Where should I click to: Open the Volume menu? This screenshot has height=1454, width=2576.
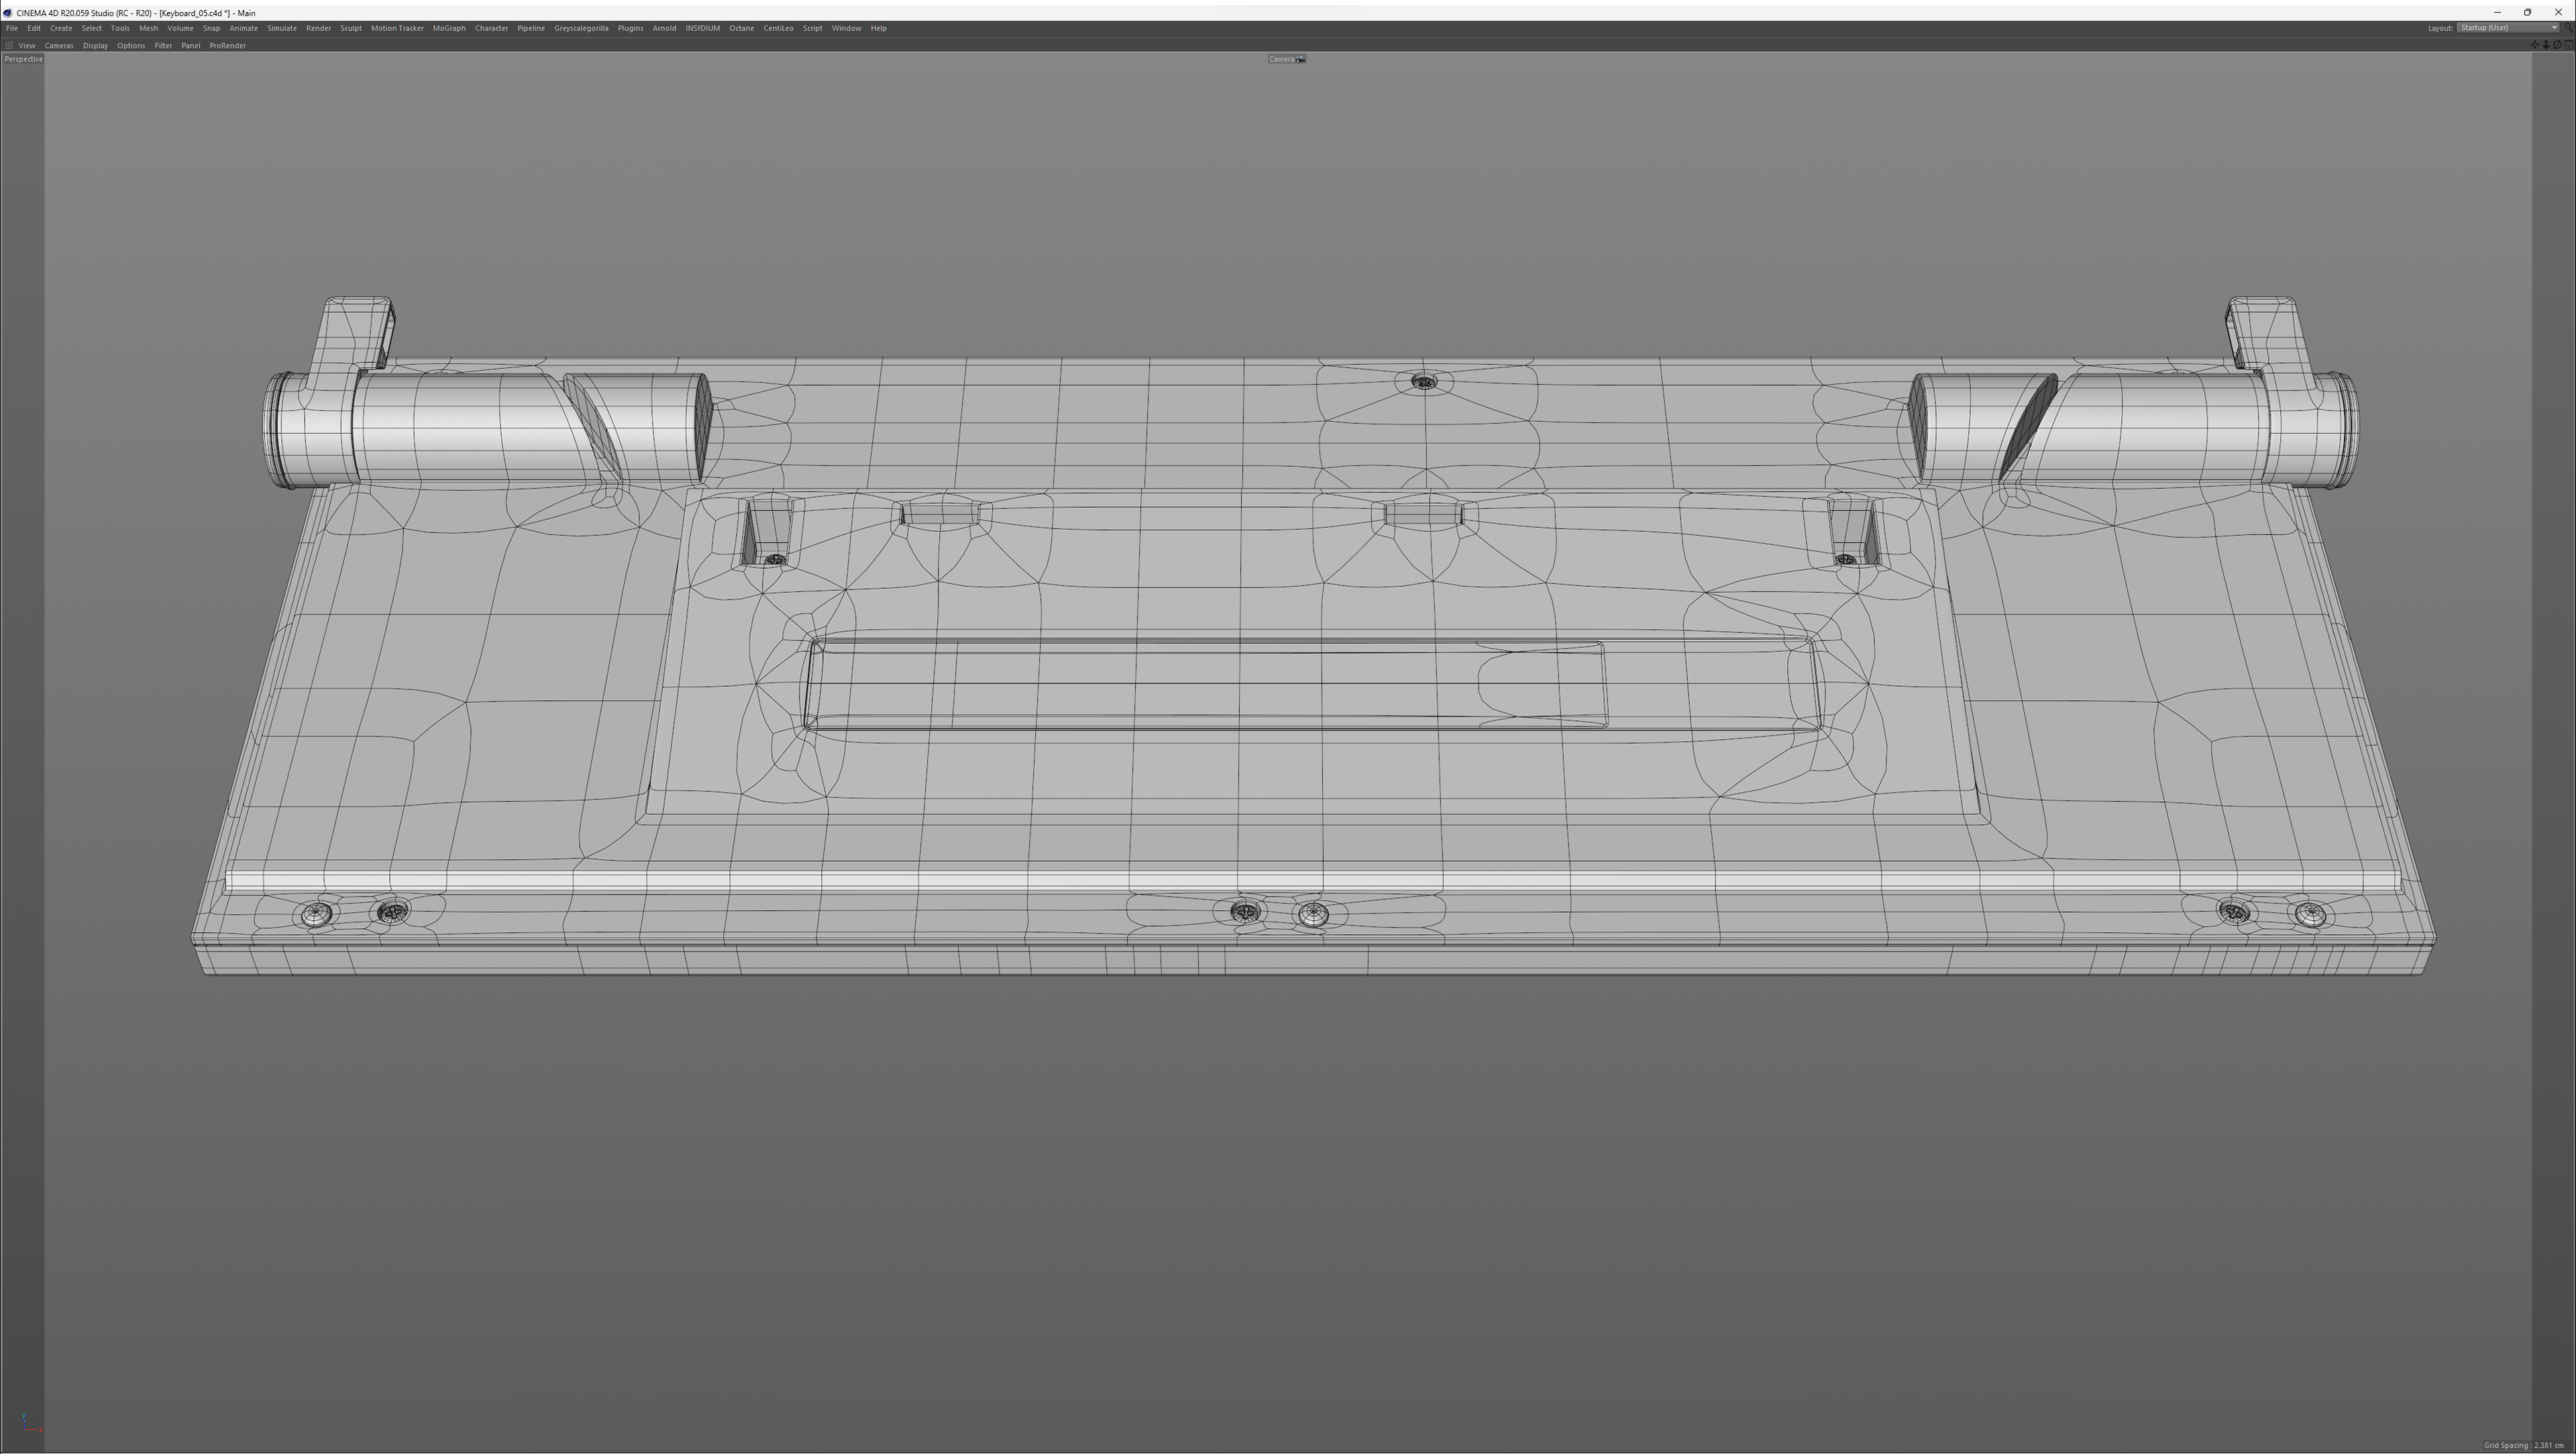[x=180, y=28]
